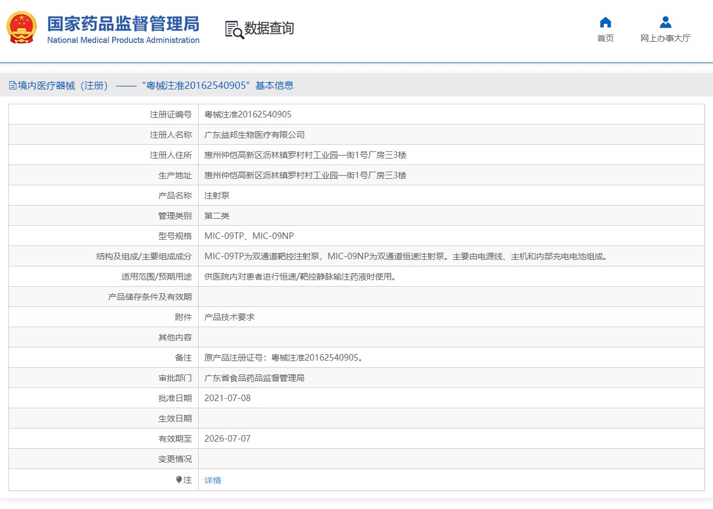Click the 产品储存条件及有效期 label
713x509 pixels.
(150, 297)
